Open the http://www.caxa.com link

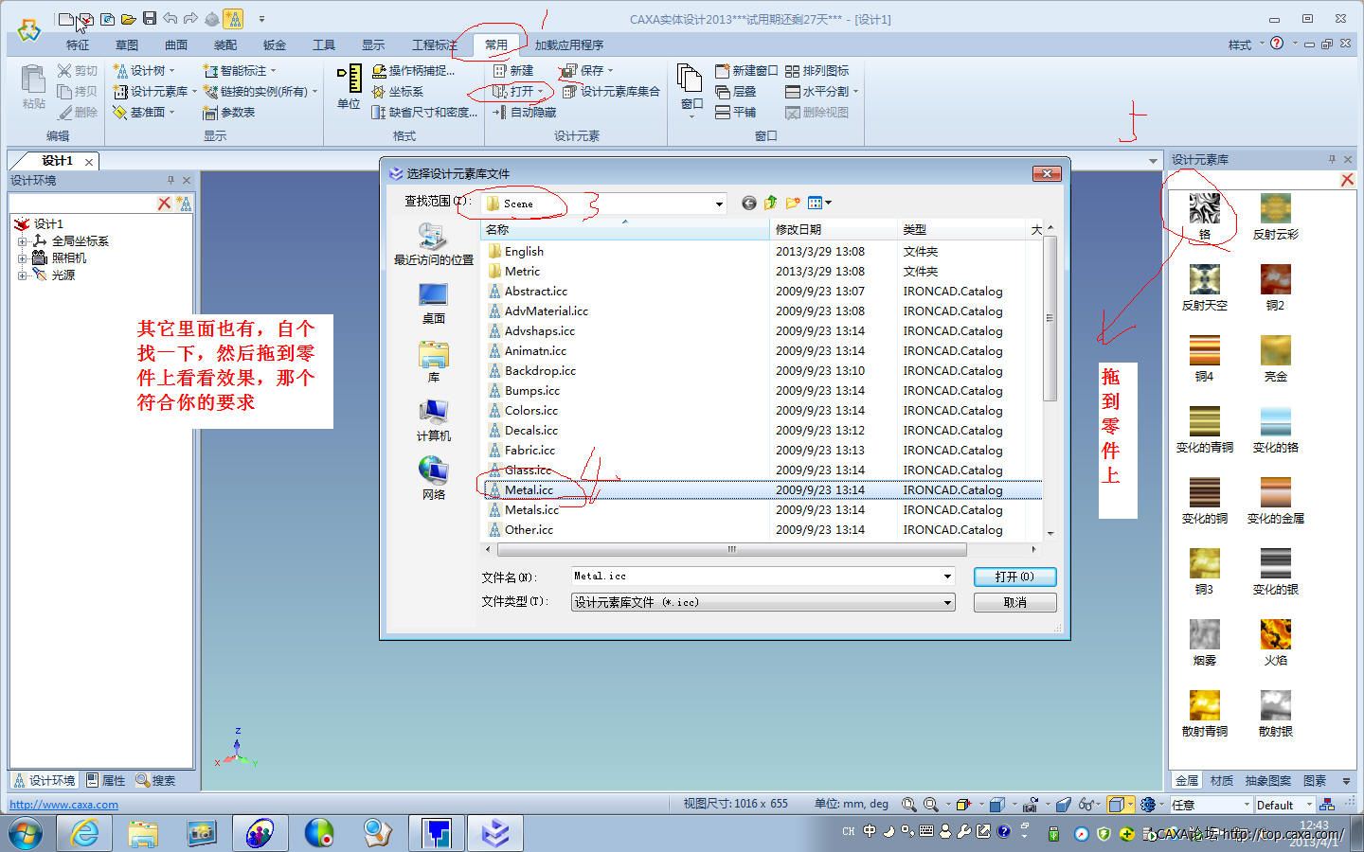coord(63,805)
